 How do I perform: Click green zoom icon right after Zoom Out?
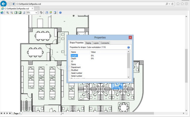[x=16, y=13]
